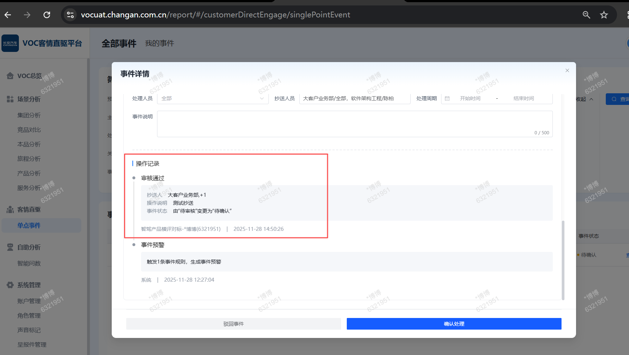629x355 pixels.
Task: Collapse the filter panel via 收起
Action: coord(585,99)
